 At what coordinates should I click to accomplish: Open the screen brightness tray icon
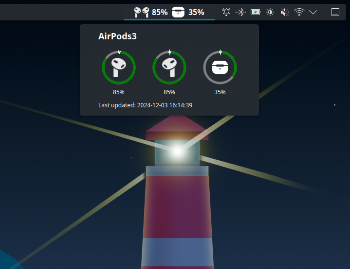coord(270,12)
